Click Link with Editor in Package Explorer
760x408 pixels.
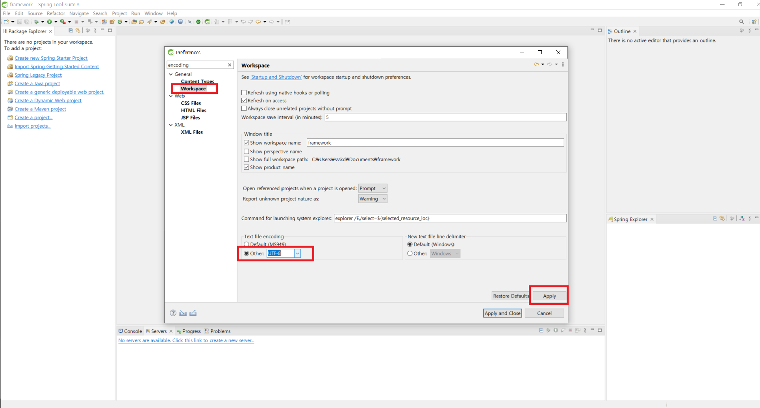click(78, 30)
